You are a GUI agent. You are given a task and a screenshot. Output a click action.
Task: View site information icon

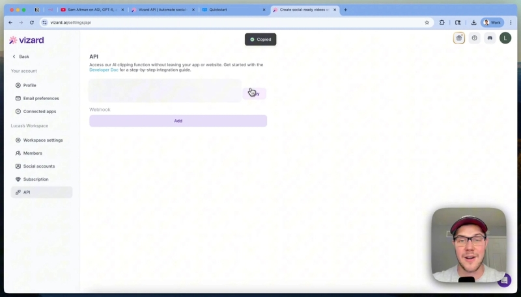click(44, 23)
